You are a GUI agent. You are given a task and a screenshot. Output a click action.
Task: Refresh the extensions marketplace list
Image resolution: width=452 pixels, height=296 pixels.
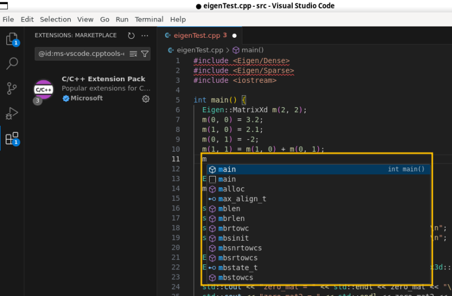131,36
